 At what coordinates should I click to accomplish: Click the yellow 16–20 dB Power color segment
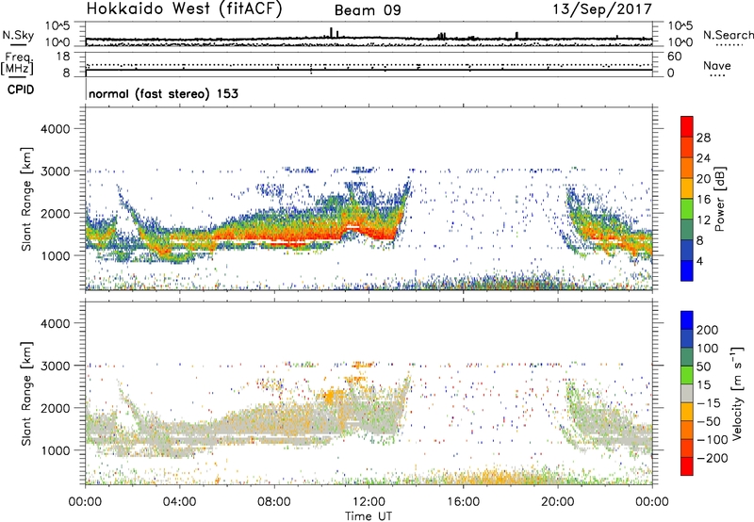pyautogui.click(x=687, y=188)
